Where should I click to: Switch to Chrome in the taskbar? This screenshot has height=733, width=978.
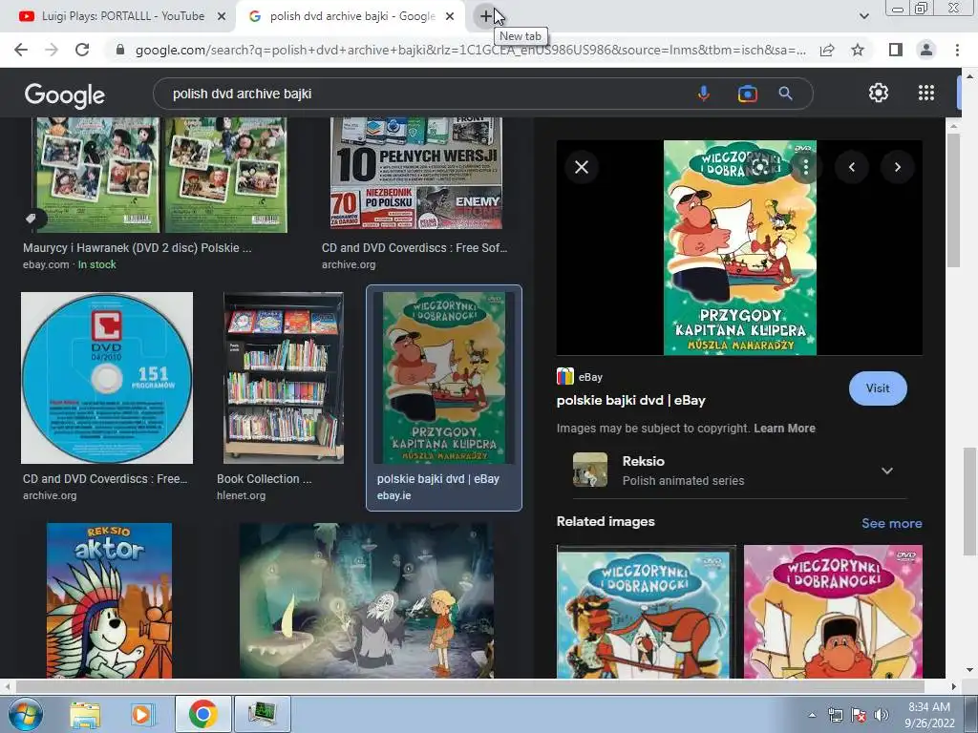pos(202,714)
